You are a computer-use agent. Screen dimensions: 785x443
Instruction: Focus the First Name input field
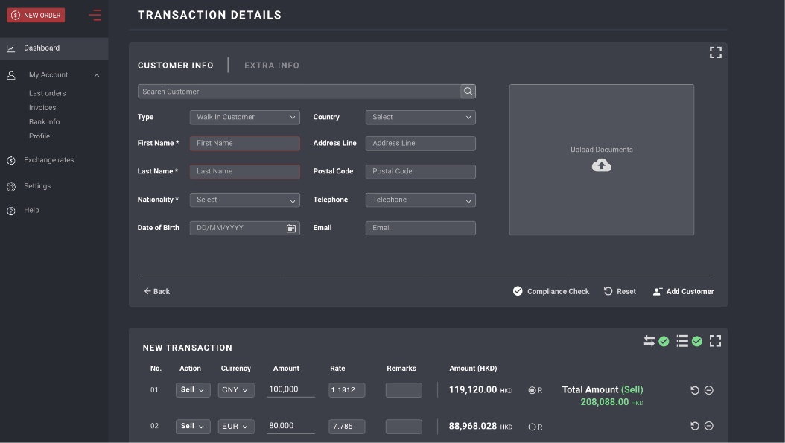pos(244,143)
